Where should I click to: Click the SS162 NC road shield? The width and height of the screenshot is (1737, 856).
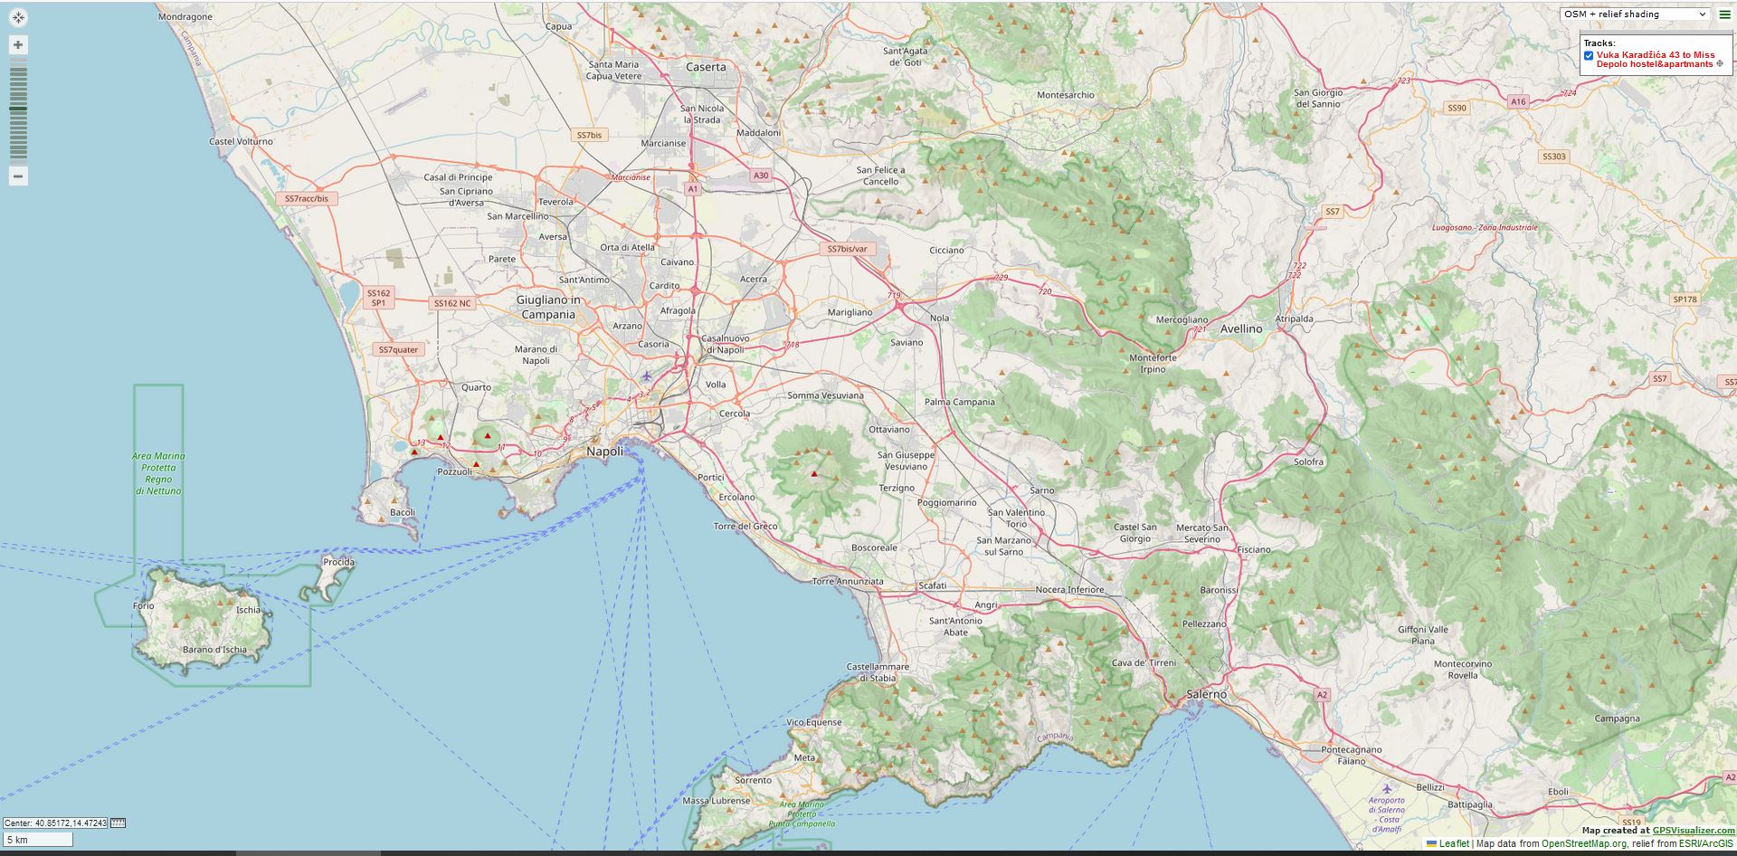pyautogui.click(x=452, y=303)
